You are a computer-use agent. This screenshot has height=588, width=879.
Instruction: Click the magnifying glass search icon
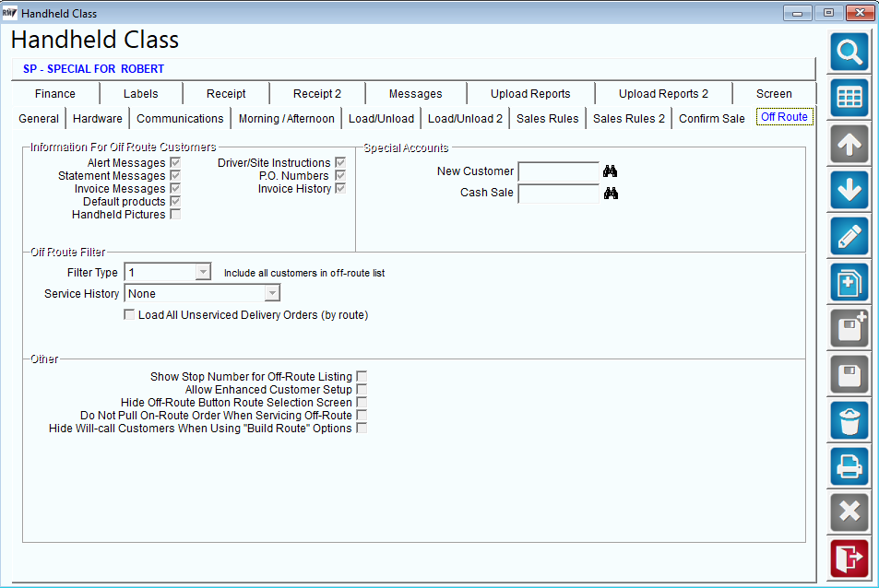(849, 53)
